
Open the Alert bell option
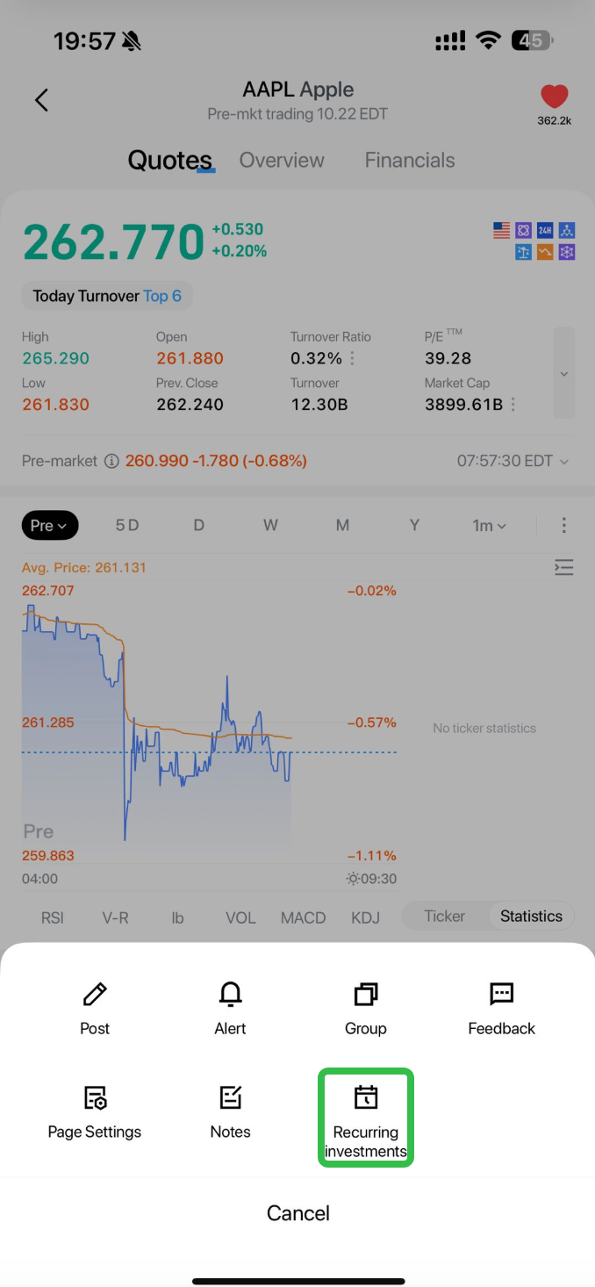click(230, 995)
